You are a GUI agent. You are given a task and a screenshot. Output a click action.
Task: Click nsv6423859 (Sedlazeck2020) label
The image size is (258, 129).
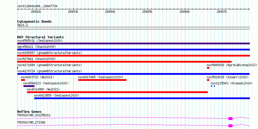[x=57, y=95]
